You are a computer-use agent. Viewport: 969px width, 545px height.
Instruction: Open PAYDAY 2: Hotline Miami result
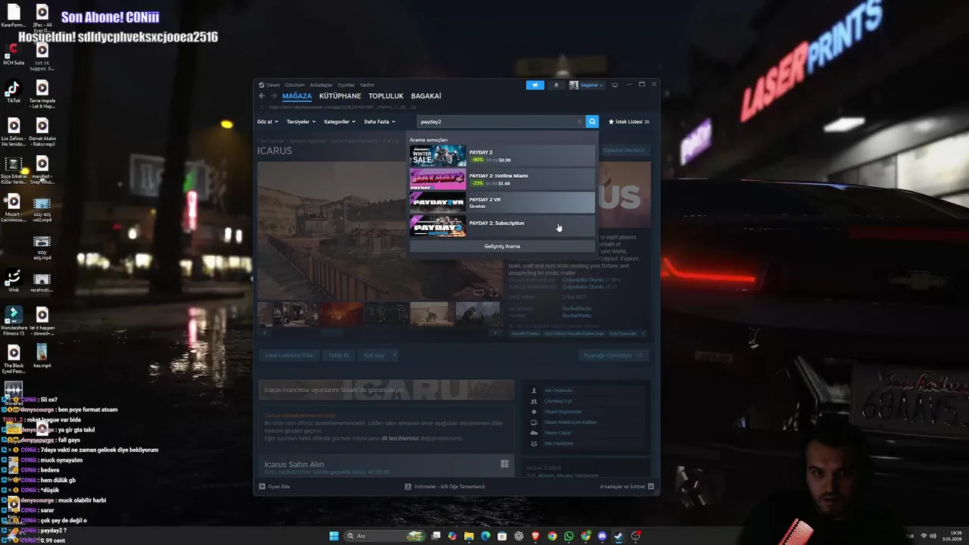click(x=502, y=179)
